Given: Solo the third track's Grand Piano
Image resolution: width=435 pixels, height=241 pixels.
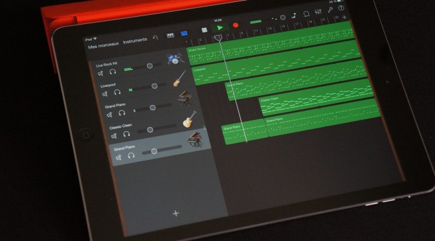Looking at the screenshot, I should coord(122,113).
